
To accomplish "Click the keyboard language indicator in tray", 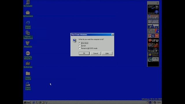I will point(150,103).
